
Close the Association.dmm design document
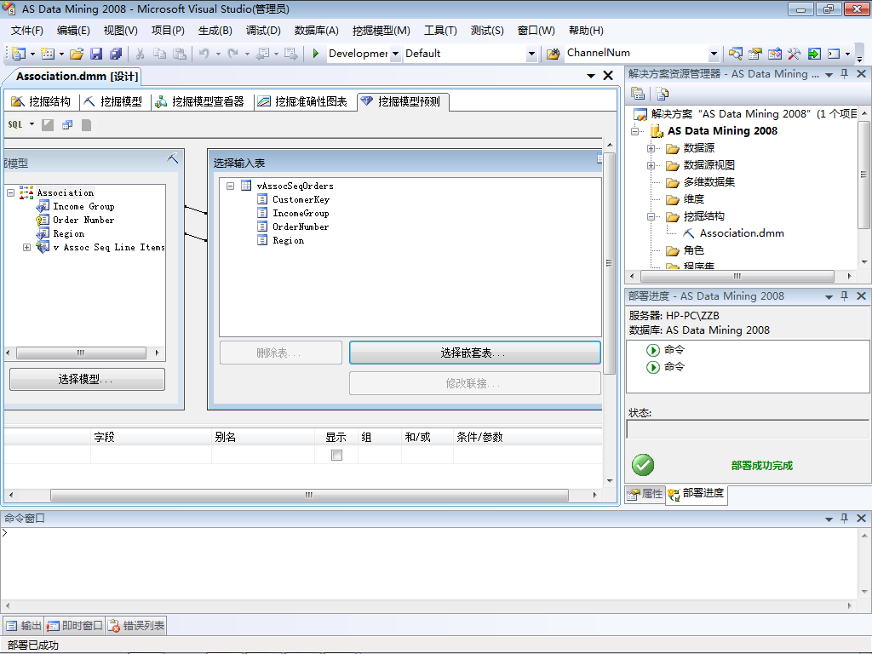point(608,76)
